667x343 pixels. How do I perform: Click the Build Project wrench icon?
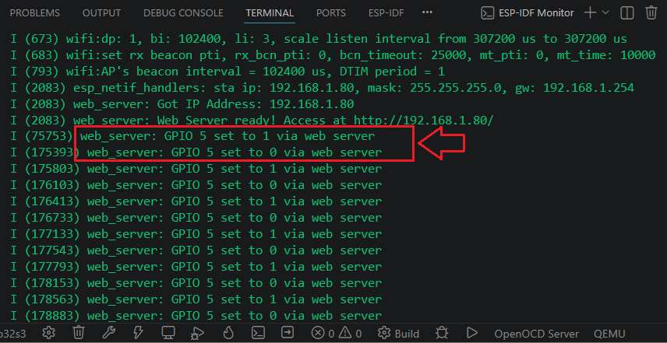click(x=108, y=333)
